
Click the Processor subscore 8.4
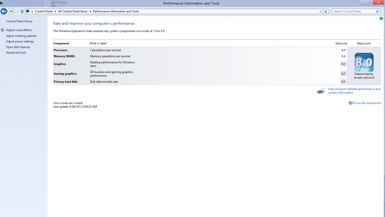343,50
